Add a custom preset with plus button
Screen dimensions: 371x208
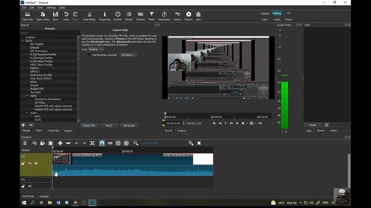click(x=23, y=125)
